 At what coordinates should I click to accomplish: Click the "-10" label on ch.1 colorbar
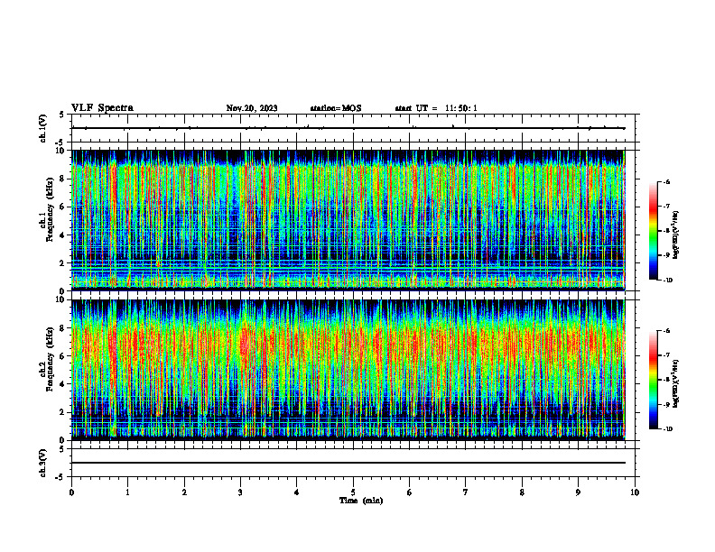tap(667, 281)
